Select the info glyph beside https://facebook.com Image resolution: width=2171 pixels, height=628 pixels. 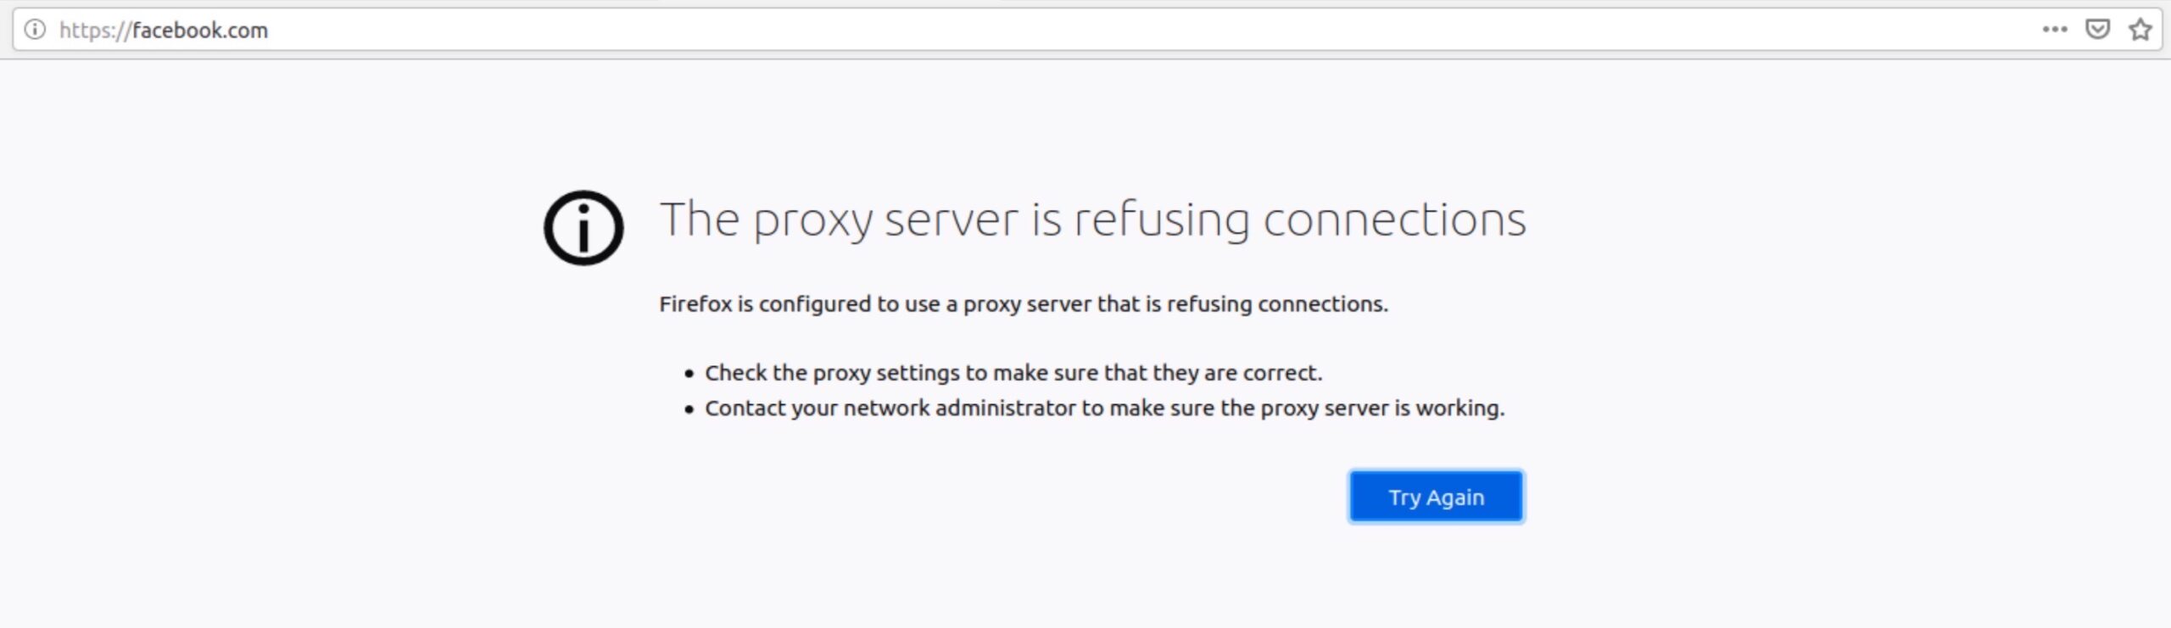pyautogui.click(x=33, y=30)
